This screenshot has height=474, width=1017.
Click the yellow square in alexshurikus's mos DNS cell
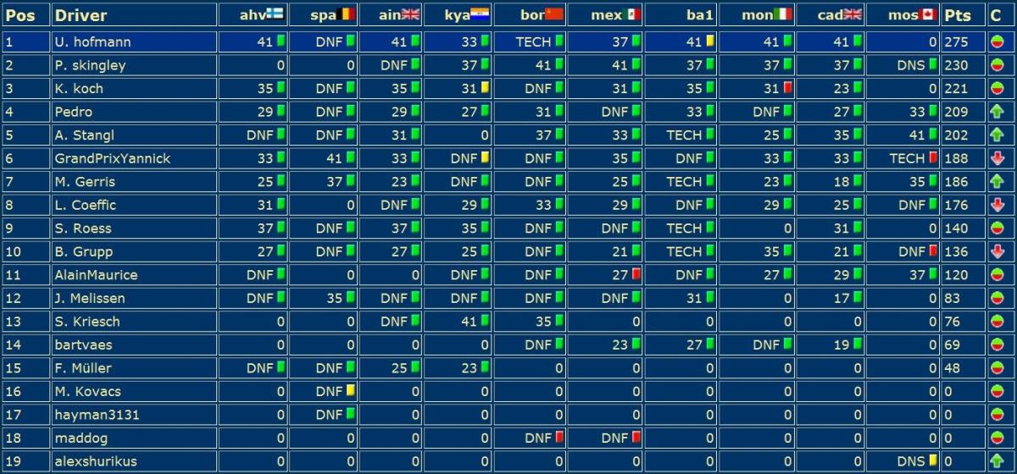click(933, 461)
